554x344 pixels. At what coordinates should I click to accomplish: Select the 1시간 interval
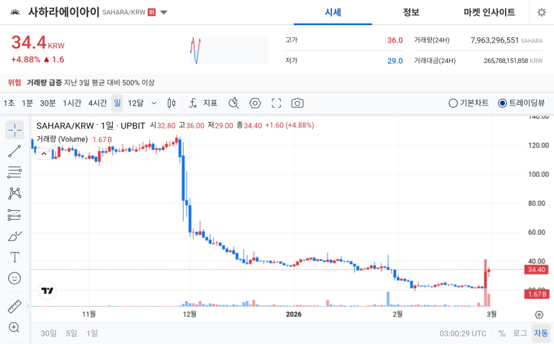pos(72,103)
